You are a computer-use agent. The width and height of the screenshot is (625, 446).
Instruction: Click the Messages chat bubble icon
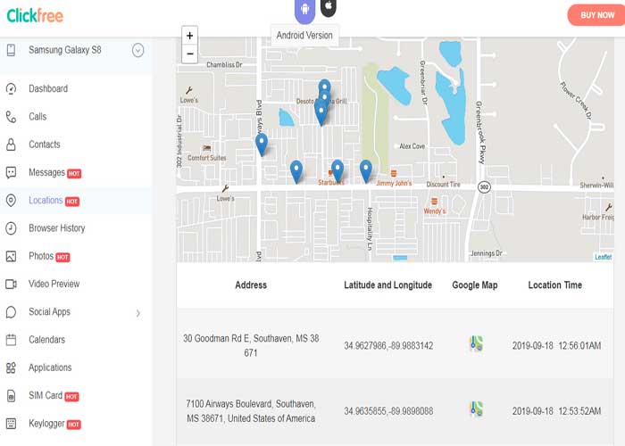(11, 172)
